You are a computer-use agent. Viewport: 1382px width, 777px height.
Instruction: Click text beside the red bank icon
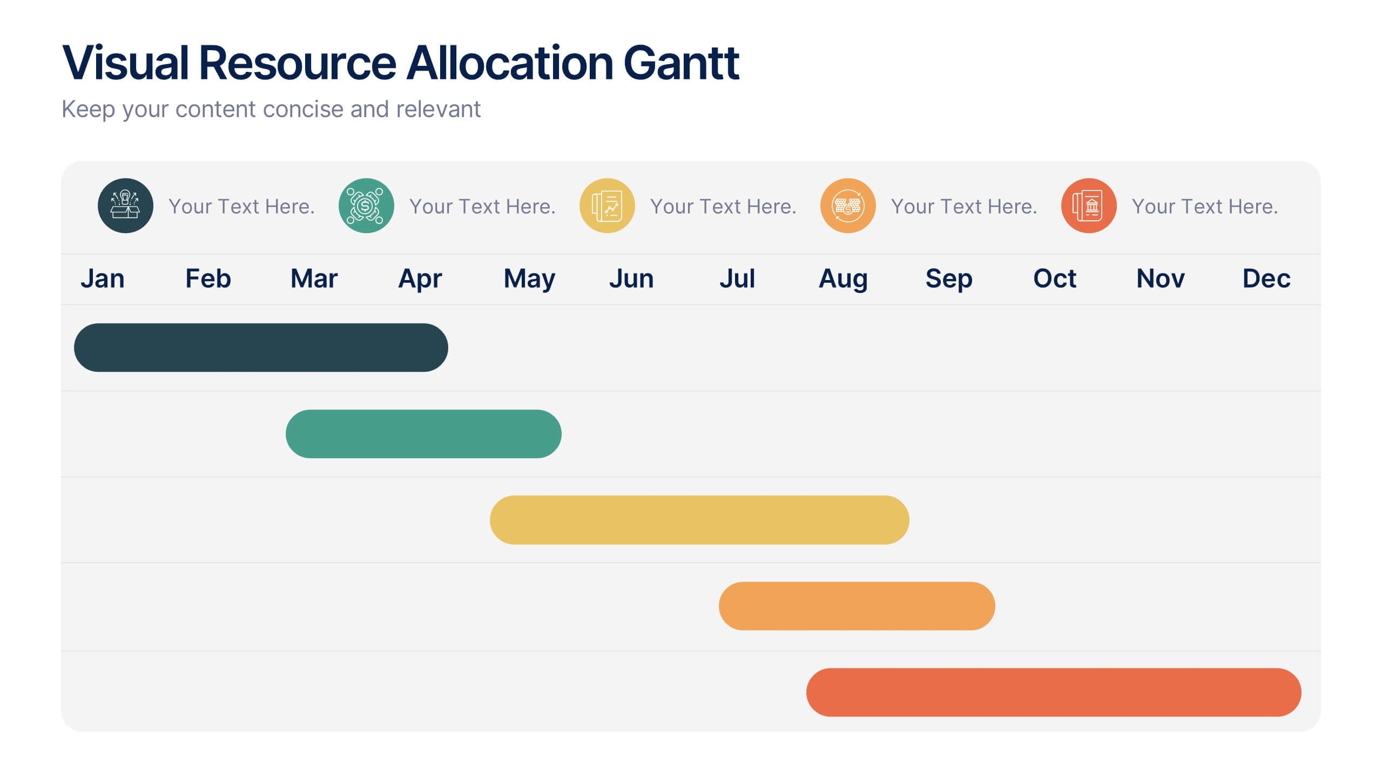(x=1205, y=206)
